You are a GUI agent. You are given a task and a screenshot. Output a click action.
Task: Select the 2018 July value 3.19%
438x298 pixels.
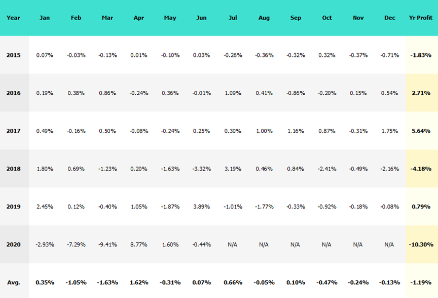tap(233, 169)
